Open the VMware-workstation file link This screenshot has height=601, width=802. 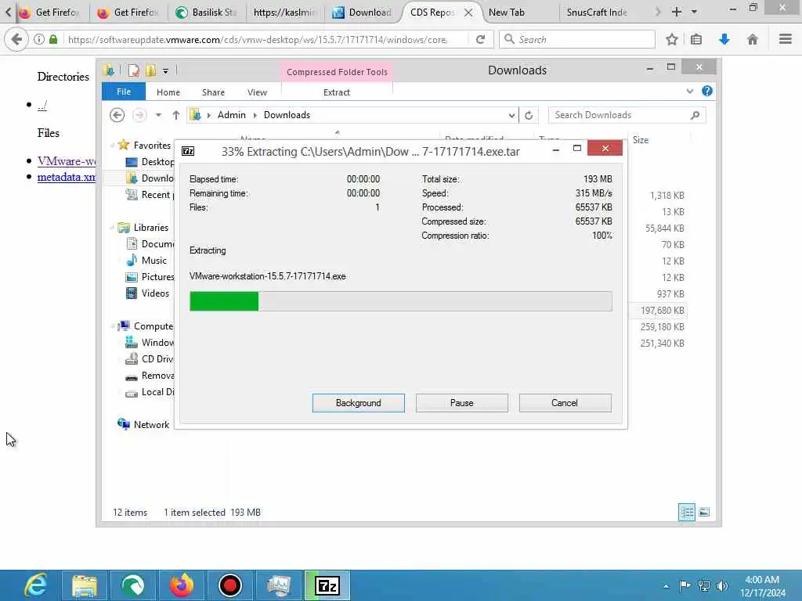pyautogui.click(x=67, y=161)
